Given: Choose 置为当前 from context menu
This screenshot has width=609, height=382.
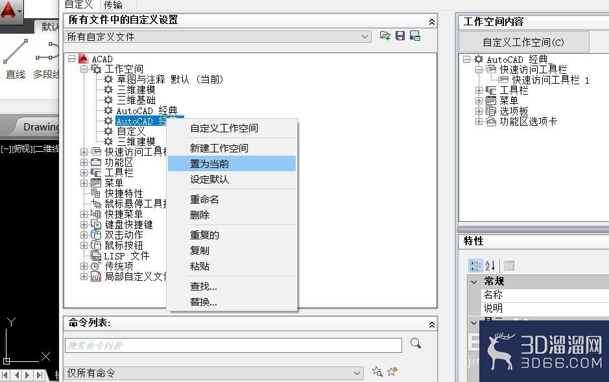Looking at the screenshot, I should click(x=232, y=163).
